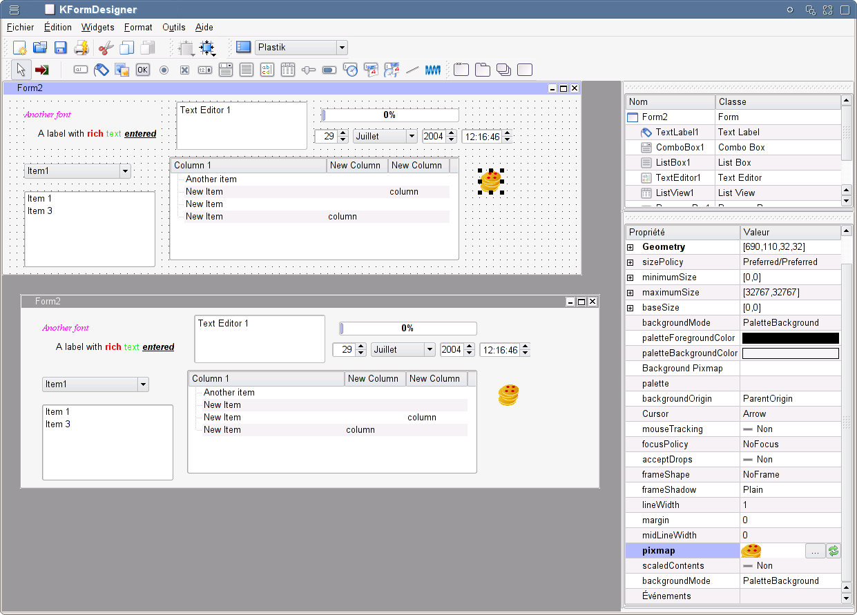Click the black paletteForegroundColor swatch
Screen dimensions: 857x615
tap(790, 338)
